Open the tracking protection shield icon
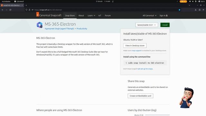 26,10
